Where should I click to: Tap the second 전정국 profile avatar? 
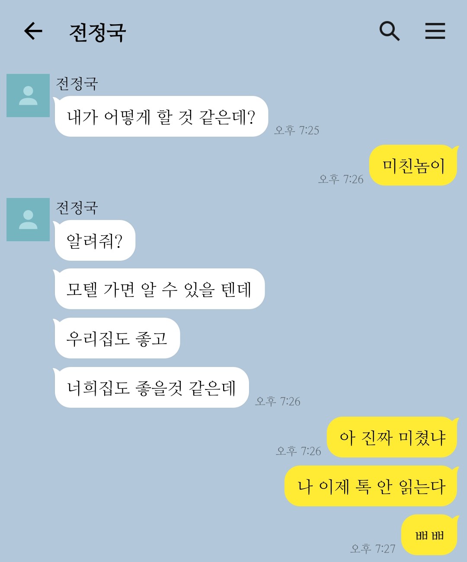pyautogui.click(x=28, y=220)
